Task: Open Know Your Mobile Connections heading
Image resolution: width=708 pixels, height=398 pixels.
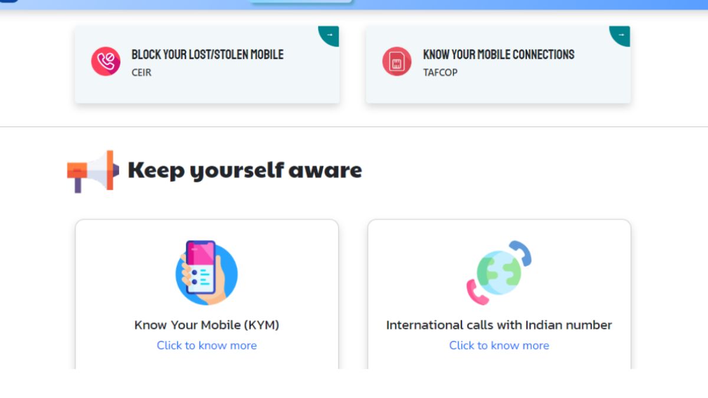Action: [x=499, y=54]
